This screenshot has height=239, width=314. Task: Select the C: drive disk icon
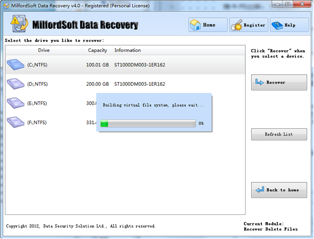coord(15,65)
